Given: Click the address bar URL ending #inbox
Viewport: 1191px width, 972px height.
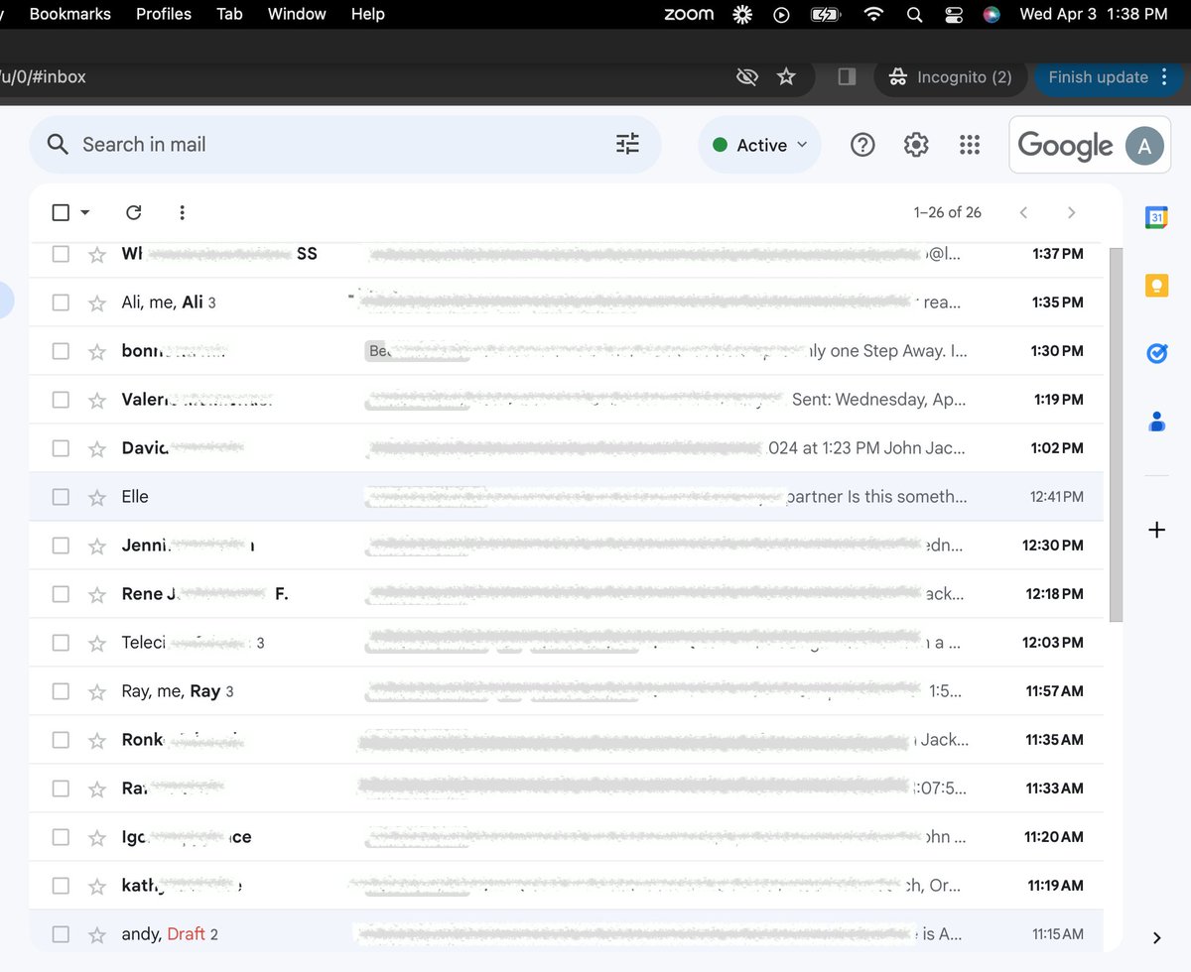Looking at the screenshot, I should point(43,76).
